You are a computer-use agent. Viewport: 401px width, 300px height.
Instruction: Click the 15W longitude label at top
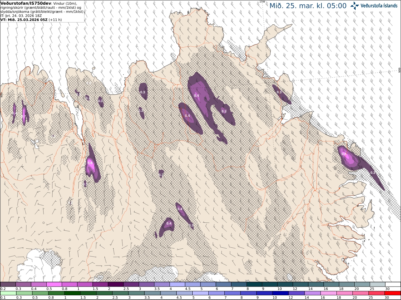click(x=262, y=2)
